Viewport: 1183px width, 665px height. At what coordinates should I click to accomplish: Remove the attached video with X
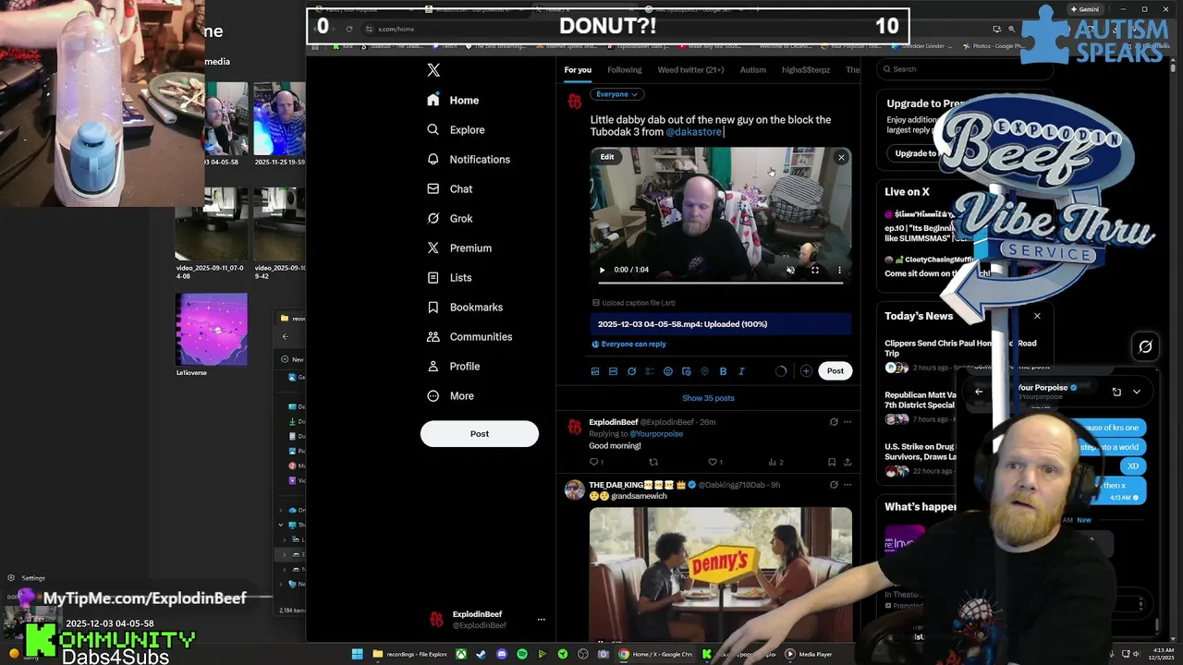[x=841, y=158]
